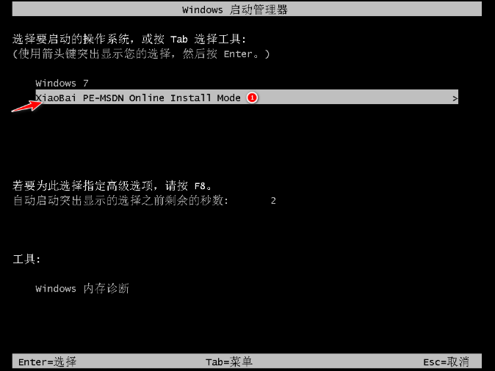Viewport: 495px width, 371px height.
Task: Click the red number 1 badge
Action: coord(252,98)
